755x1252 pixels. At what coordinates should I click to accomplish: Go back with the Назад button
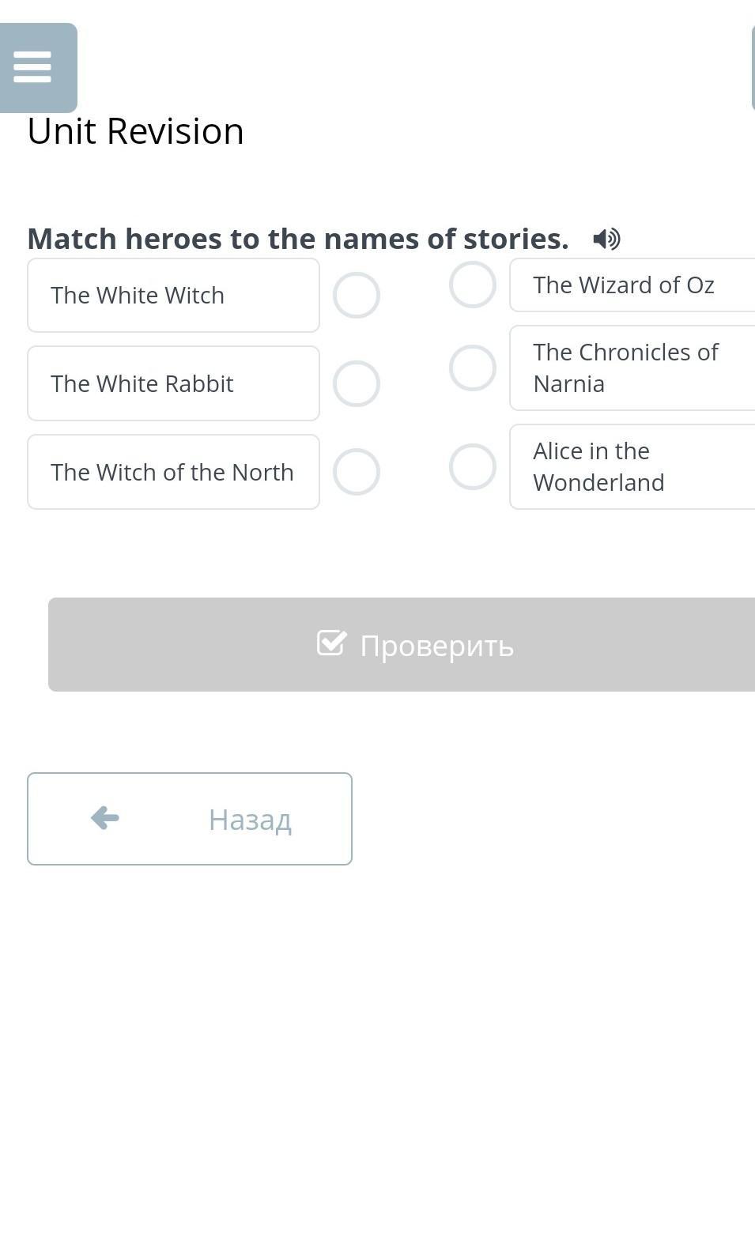[190, 819]
